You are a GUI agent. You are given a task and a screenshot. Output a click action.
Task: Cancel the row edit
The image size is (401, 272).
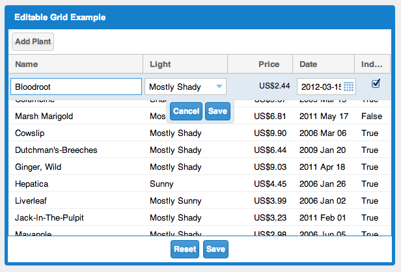point(186,111)
